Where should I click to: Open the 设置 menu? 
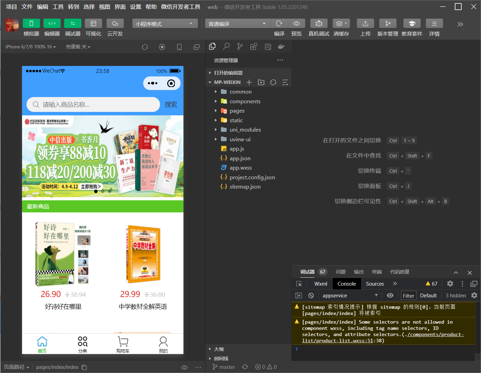click(x=136, y=7)
